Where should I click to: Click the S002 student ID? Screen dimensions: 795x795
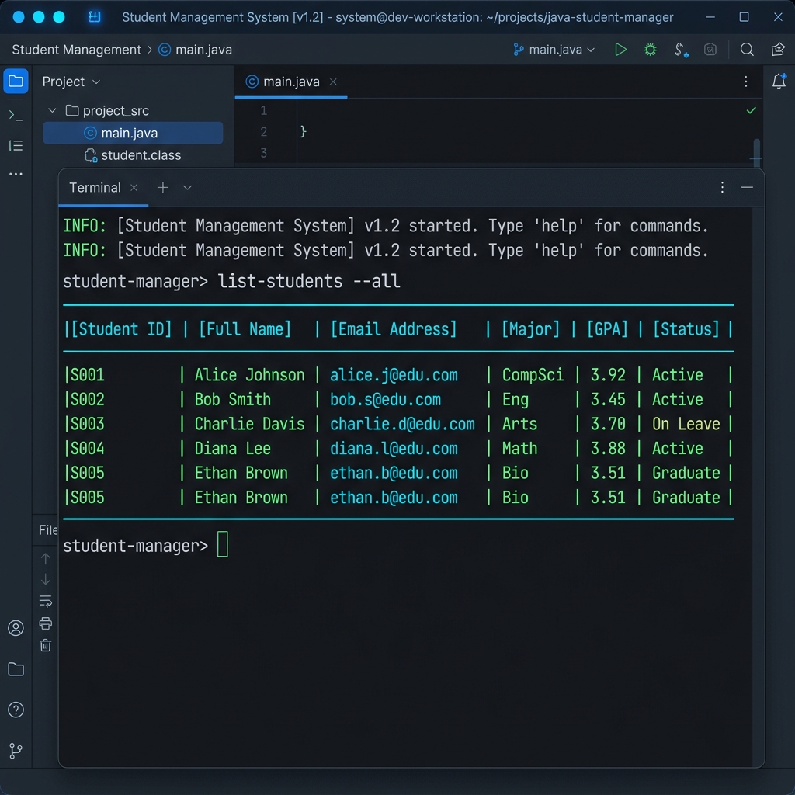click(x=87, y=400)
